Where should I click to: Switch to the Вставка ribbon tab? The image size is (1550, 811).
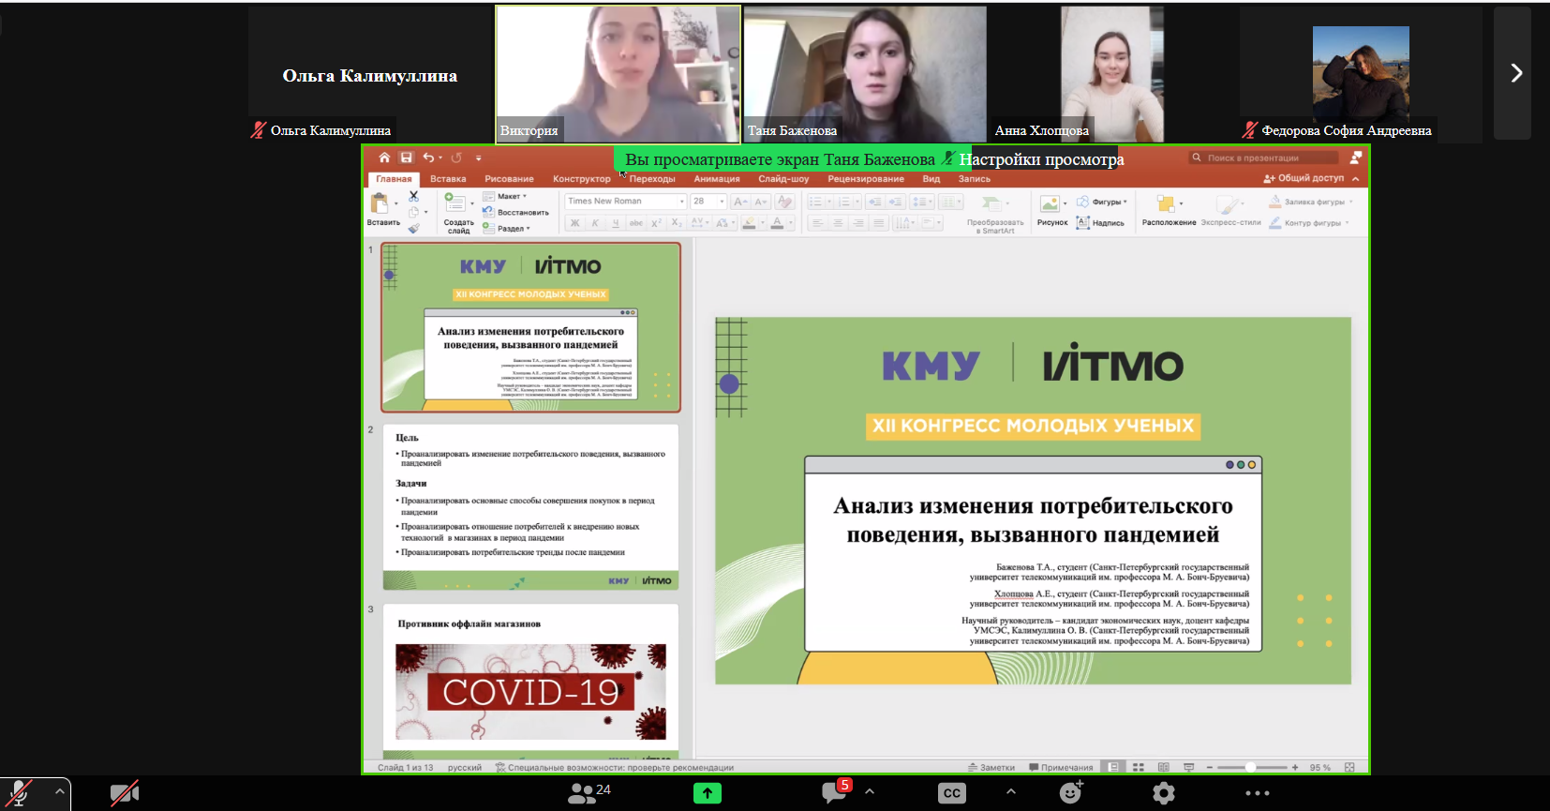click(x=448, y=179)
